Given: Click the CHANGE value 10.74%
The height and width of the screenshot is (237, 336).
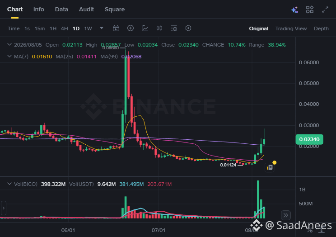Looking at the screenshot, I should tap(237, 45).
